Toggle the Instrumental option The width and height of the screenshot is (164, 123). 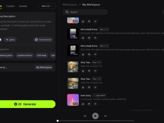pos(43,40)
